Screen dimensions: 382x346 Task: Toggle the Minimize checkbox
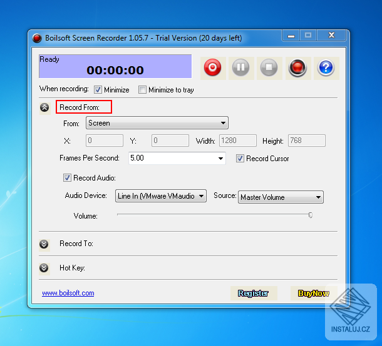point(98,90)
